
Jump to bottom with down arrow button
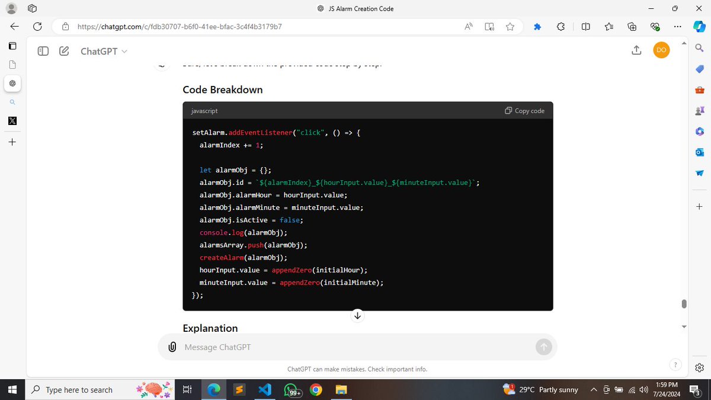point(357,315)
